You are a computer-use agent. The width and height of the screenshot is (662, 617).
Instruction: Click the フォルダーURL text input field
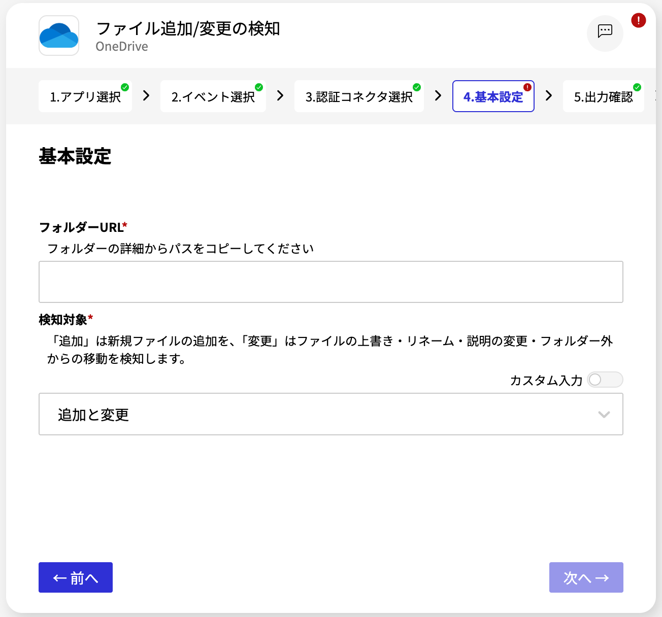point(331,282)
